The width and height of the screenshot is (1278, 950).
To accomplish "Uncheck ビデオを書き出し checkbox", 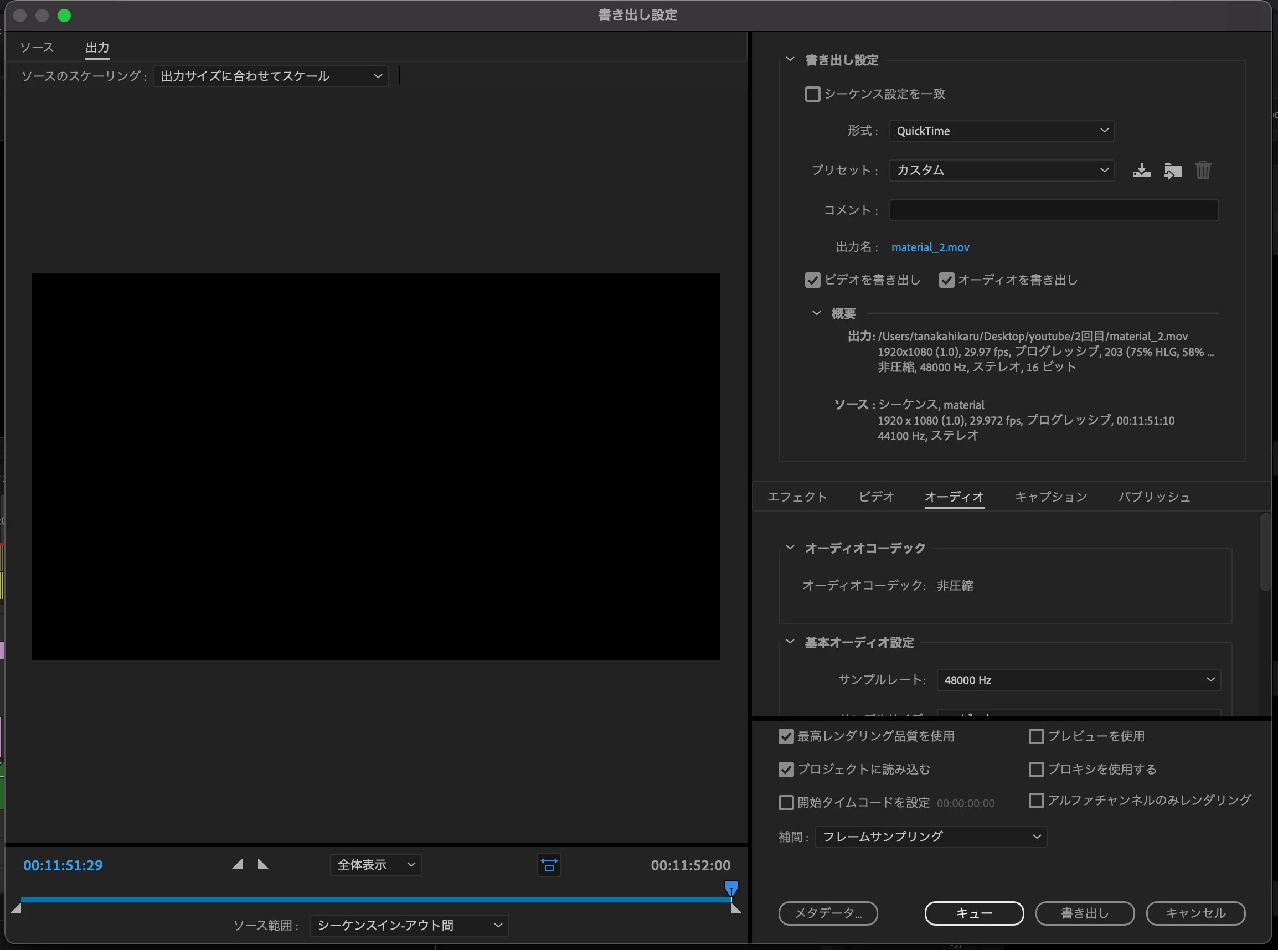I will click(812, 280).
